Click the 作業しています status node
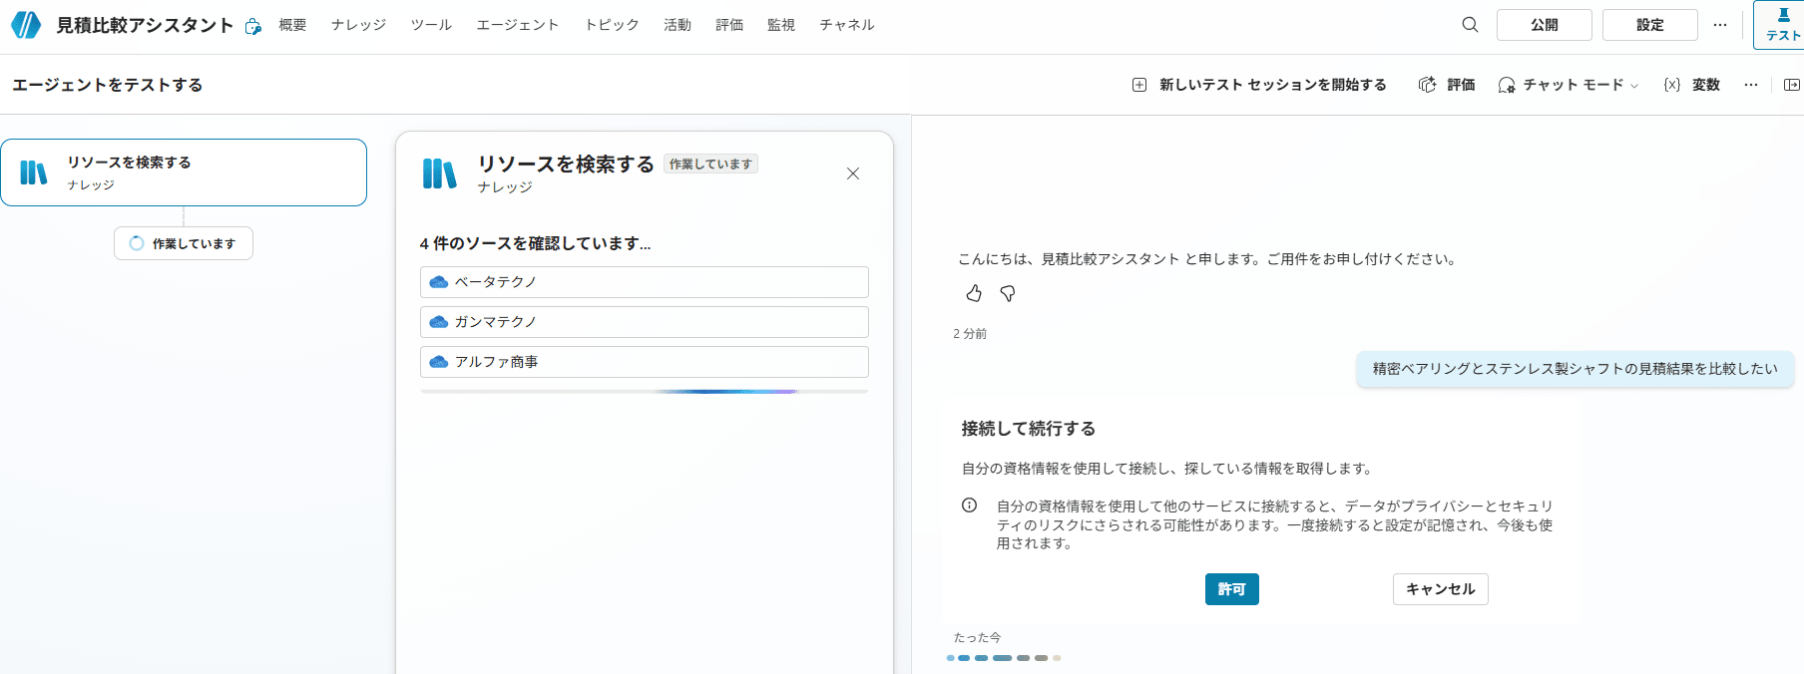This screenshot has width=1804, height=674. 184,243
